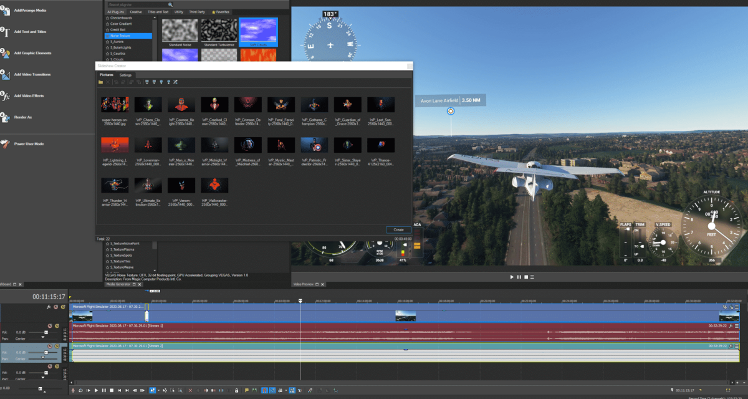Switch to the Settings tab in Slideshow Creator
This screenshot has width=748, height=399.
click(126, 75)
